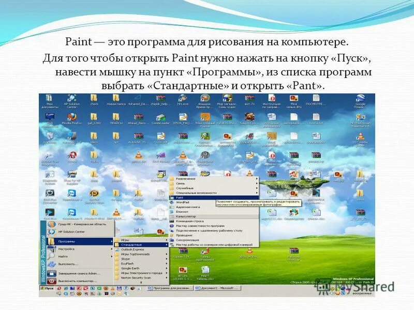
Task: Open the Корзина recycle bin icon
Action: tap(49, 138)
